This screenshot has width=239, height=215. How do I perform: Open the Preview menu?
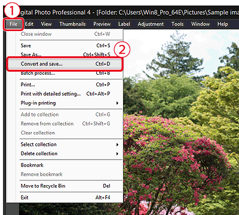pyautogui.click(x=102, y=24)
